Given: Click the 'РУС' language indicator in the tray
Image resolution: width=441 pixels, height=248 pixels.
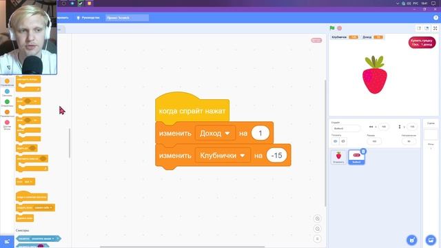Looking at the screenshot, I should coord(416,3).
